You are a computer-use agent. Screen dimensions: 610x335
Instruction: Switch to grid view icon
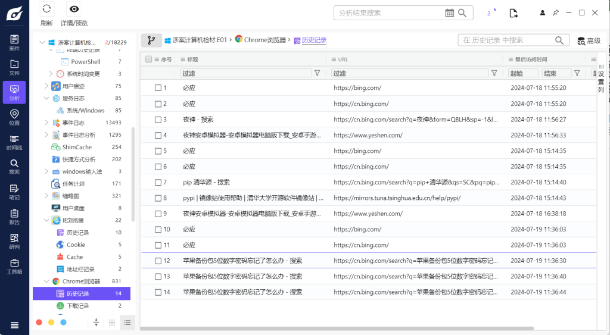(112, 323)
